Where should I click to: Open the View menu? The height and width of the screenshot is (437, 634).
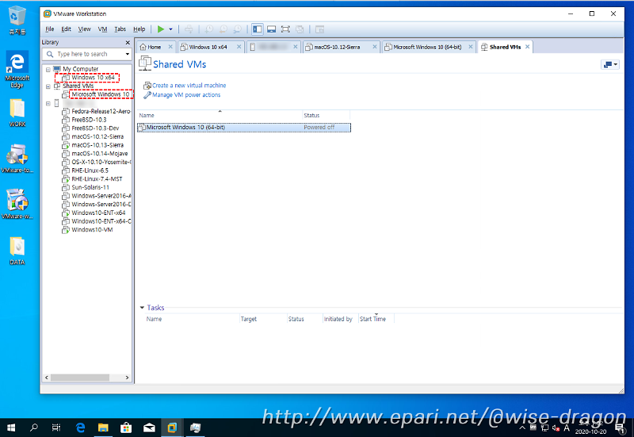tap(84, 29)
